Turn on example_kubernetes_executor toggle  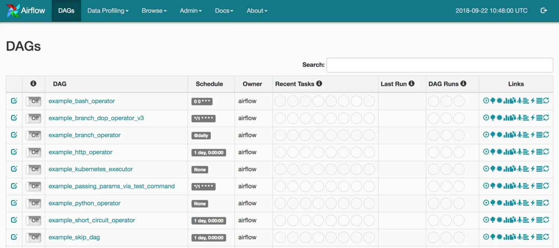pyautogui.click(x=34, y=169)
